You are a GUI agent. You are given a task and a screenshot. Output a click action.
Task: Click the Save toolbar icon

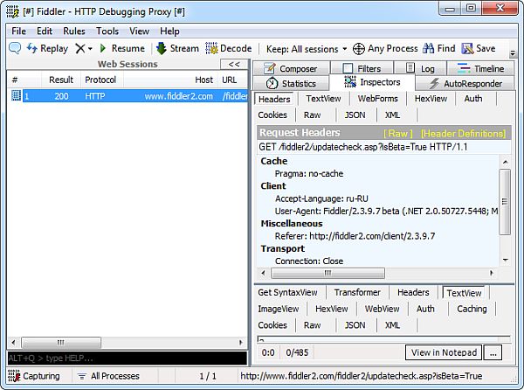pos(467,49)
